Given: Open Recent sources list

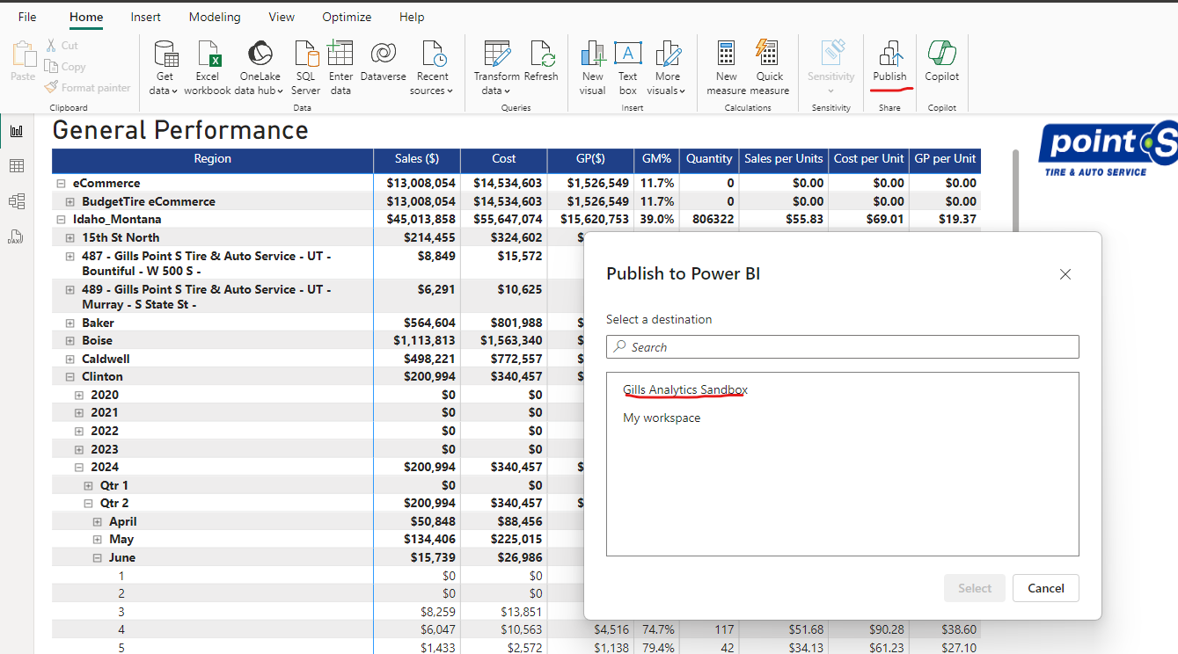Looking at the screenshot, I should [432, 68].
